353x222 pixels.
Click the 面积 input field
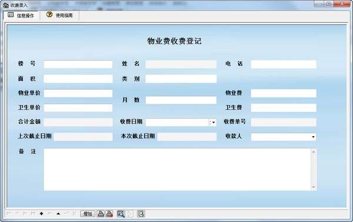coord(78,79)
